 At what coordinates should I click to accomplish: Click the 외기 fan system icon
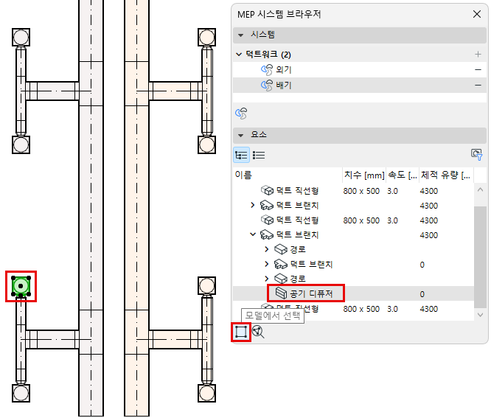(x=267, y=69)
